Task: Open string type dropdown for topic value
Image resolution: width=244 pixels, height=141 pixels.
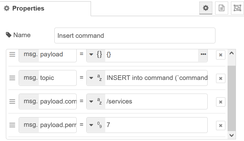Action: (x=96, y=78)
